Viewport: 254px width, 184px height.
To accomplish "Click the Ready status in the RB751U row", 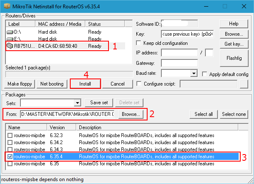I will (x=95, y=46).
